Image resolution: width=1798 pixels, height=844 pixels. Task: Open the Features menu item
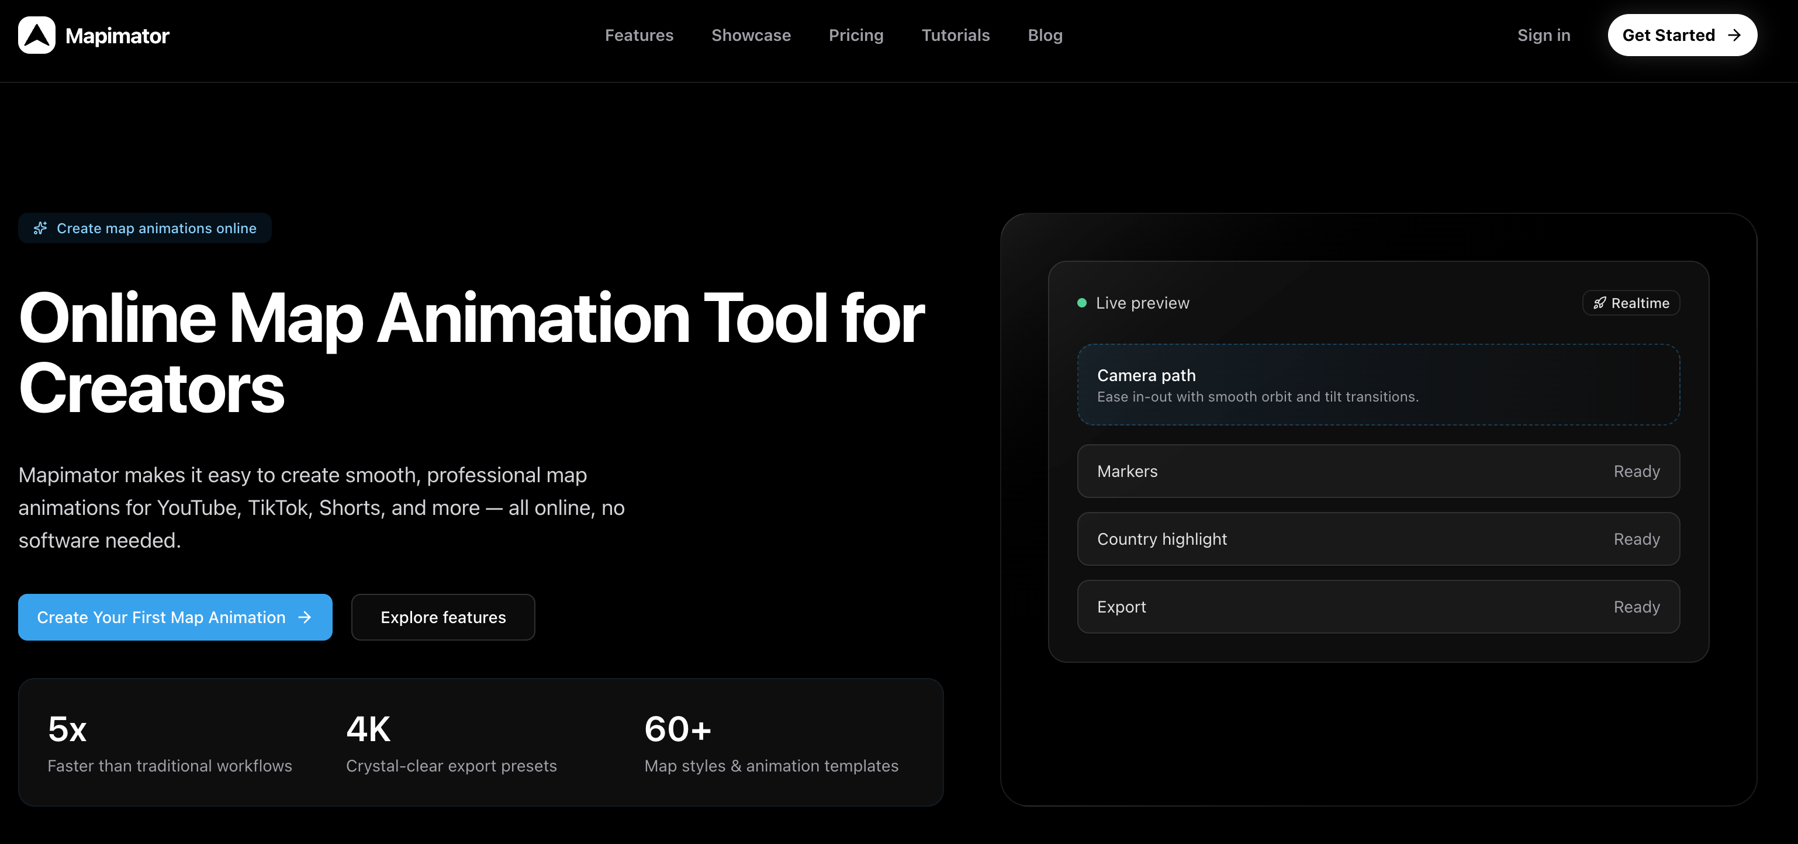(x=639, y=35)
